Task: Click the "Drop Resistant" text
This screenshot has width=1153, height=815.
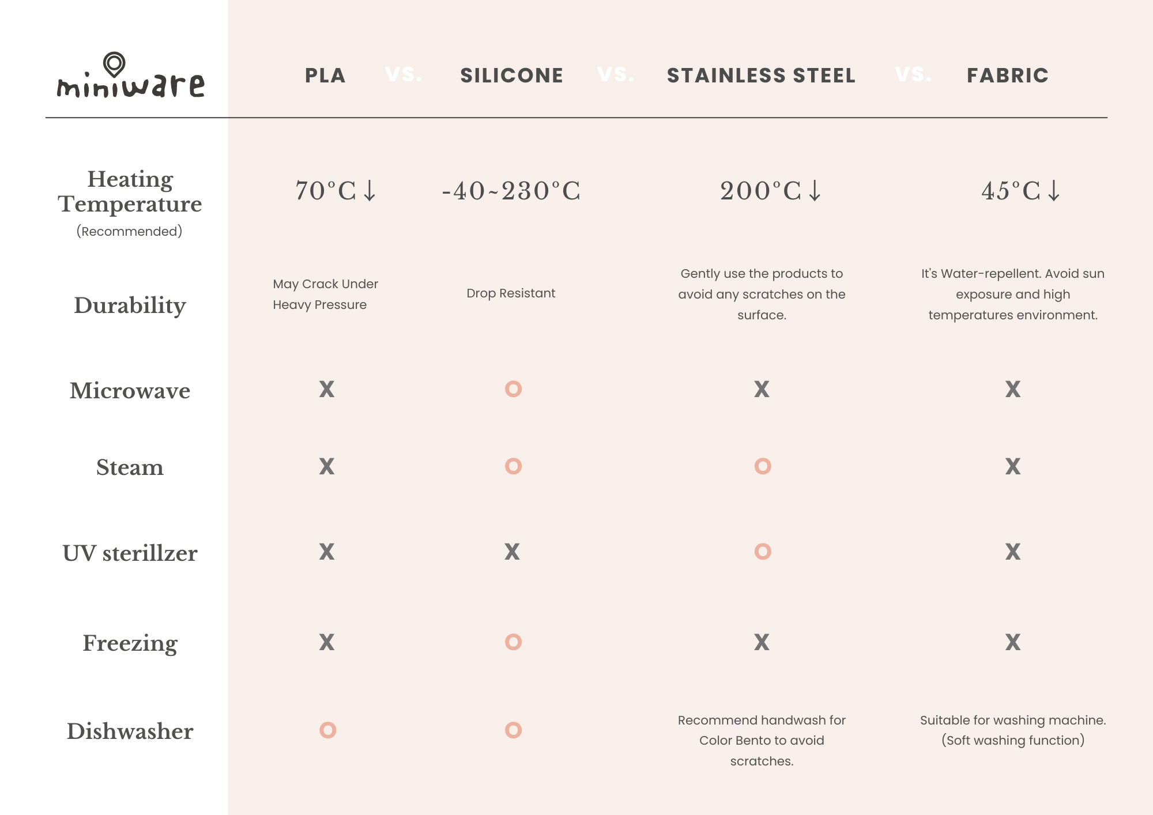Action: 511,293
